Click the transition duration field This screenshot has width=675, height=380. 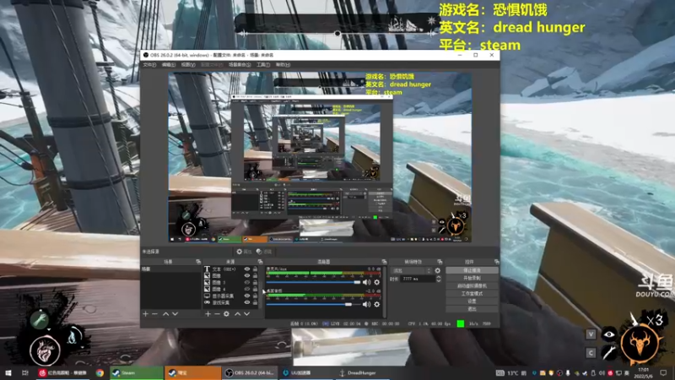point(418,279)
